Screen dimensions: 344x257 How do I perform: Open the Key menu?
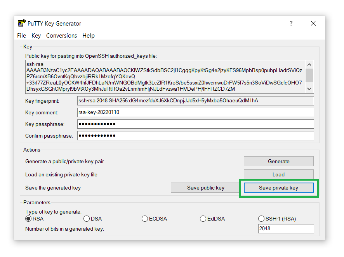pos(36,36)
